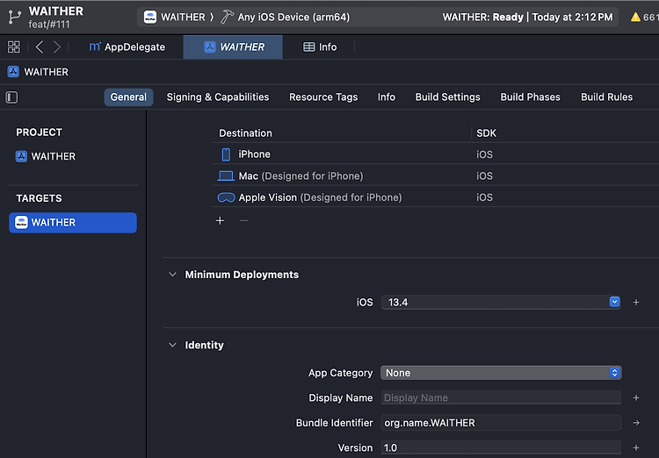Click the WAITHER breadcrumb label
The image size is (659, 458).
click(47, 72)
